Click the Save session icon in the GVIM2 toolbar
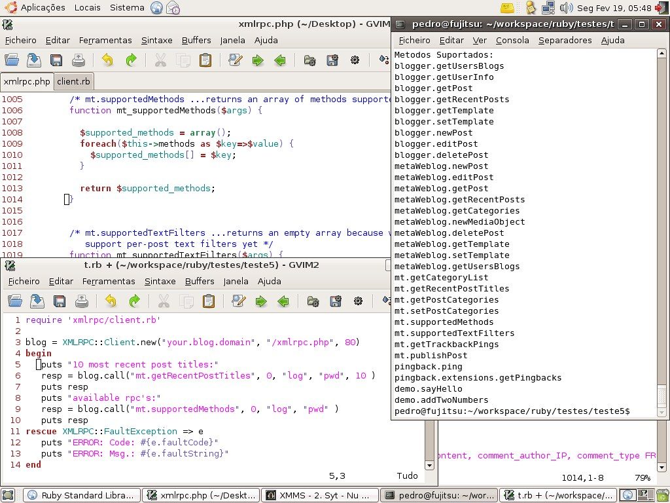Viewport: 670px width, 503px height. coord(336,301)
